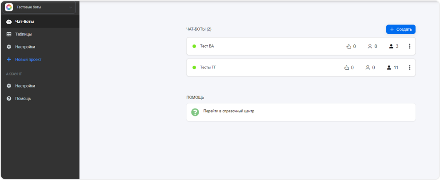Click the question mark Помощь icon

click(9, 98)
